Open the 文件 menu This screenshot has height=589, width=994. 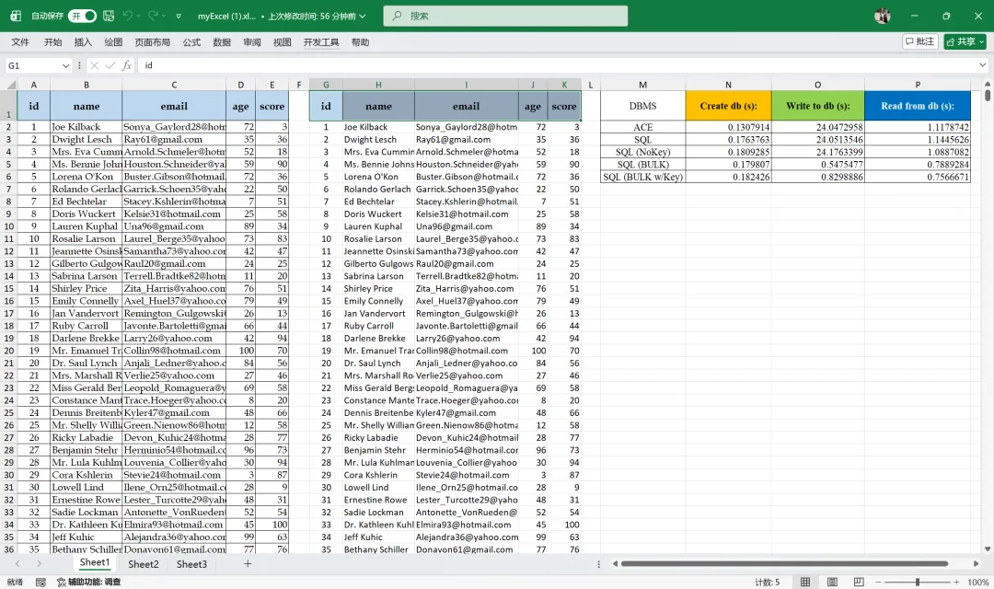click(x=20, y=41)
